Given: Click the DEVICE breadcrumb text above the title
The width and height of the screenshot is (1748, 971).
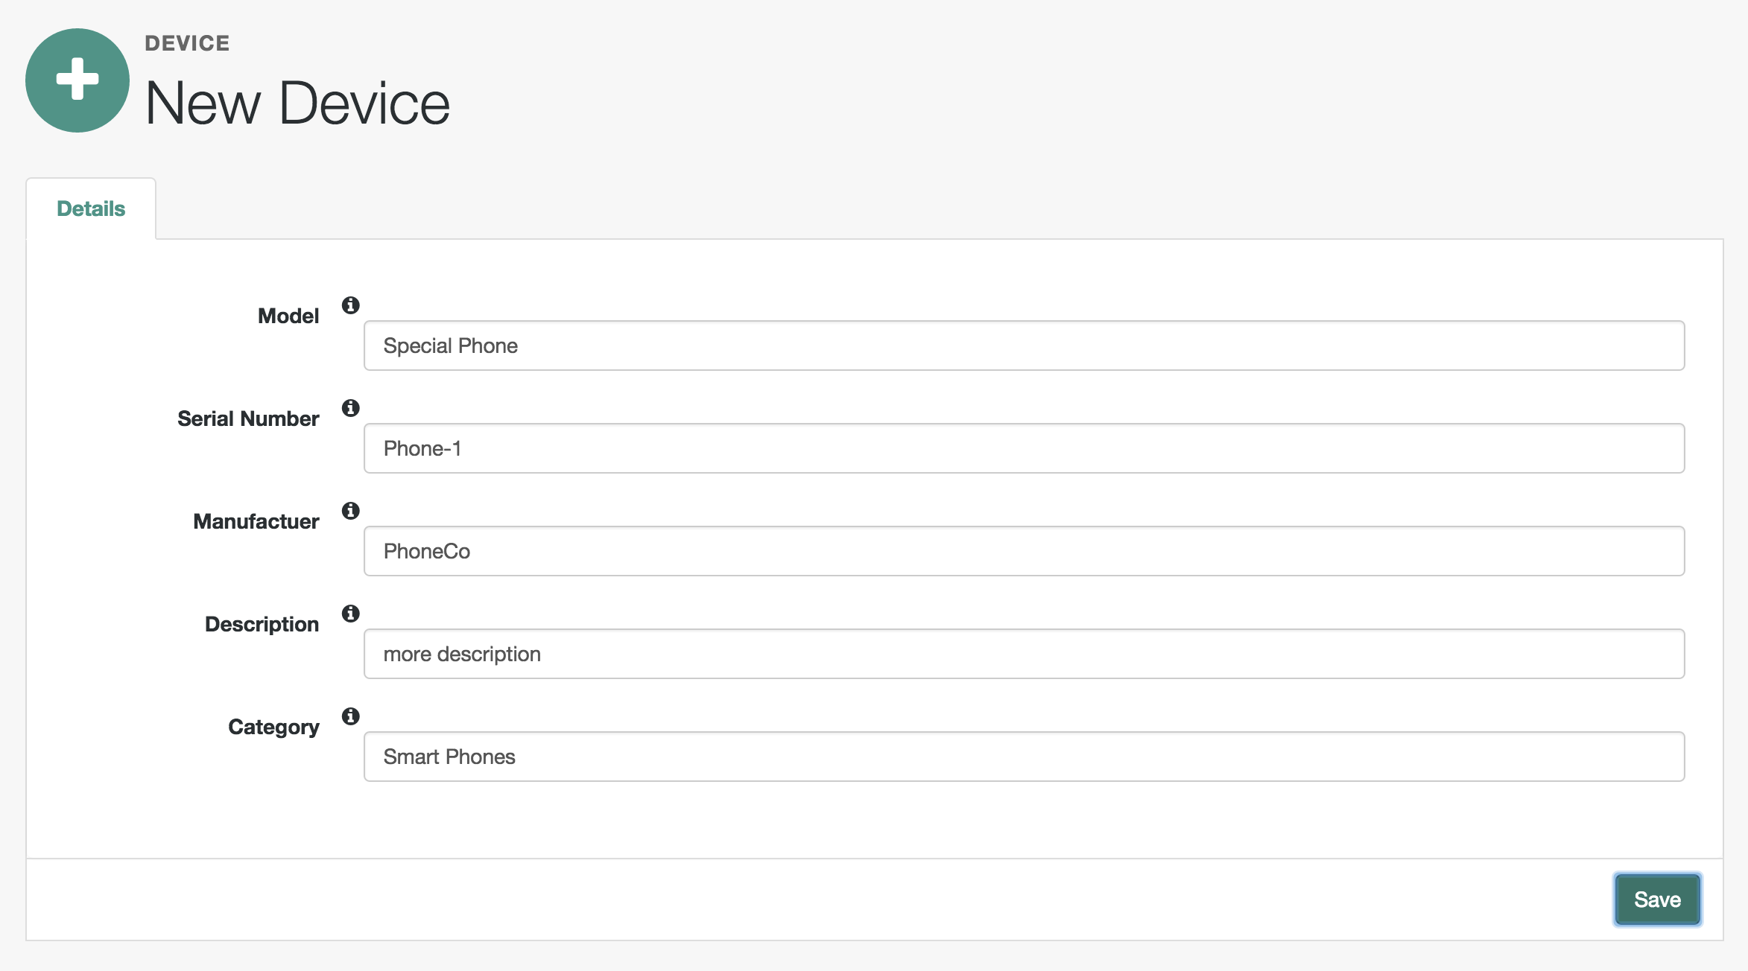Looking at the screenshot, I should click(x=187, y=43).
